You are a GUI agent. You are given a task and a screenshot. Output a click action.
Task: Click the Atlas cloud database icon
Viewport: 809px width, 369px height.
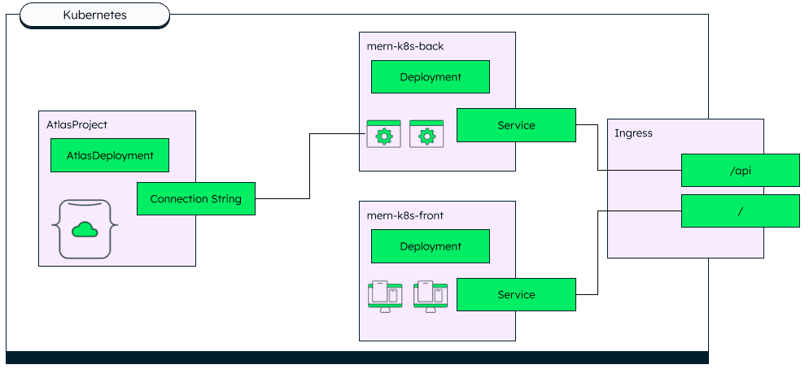(85, 228)
